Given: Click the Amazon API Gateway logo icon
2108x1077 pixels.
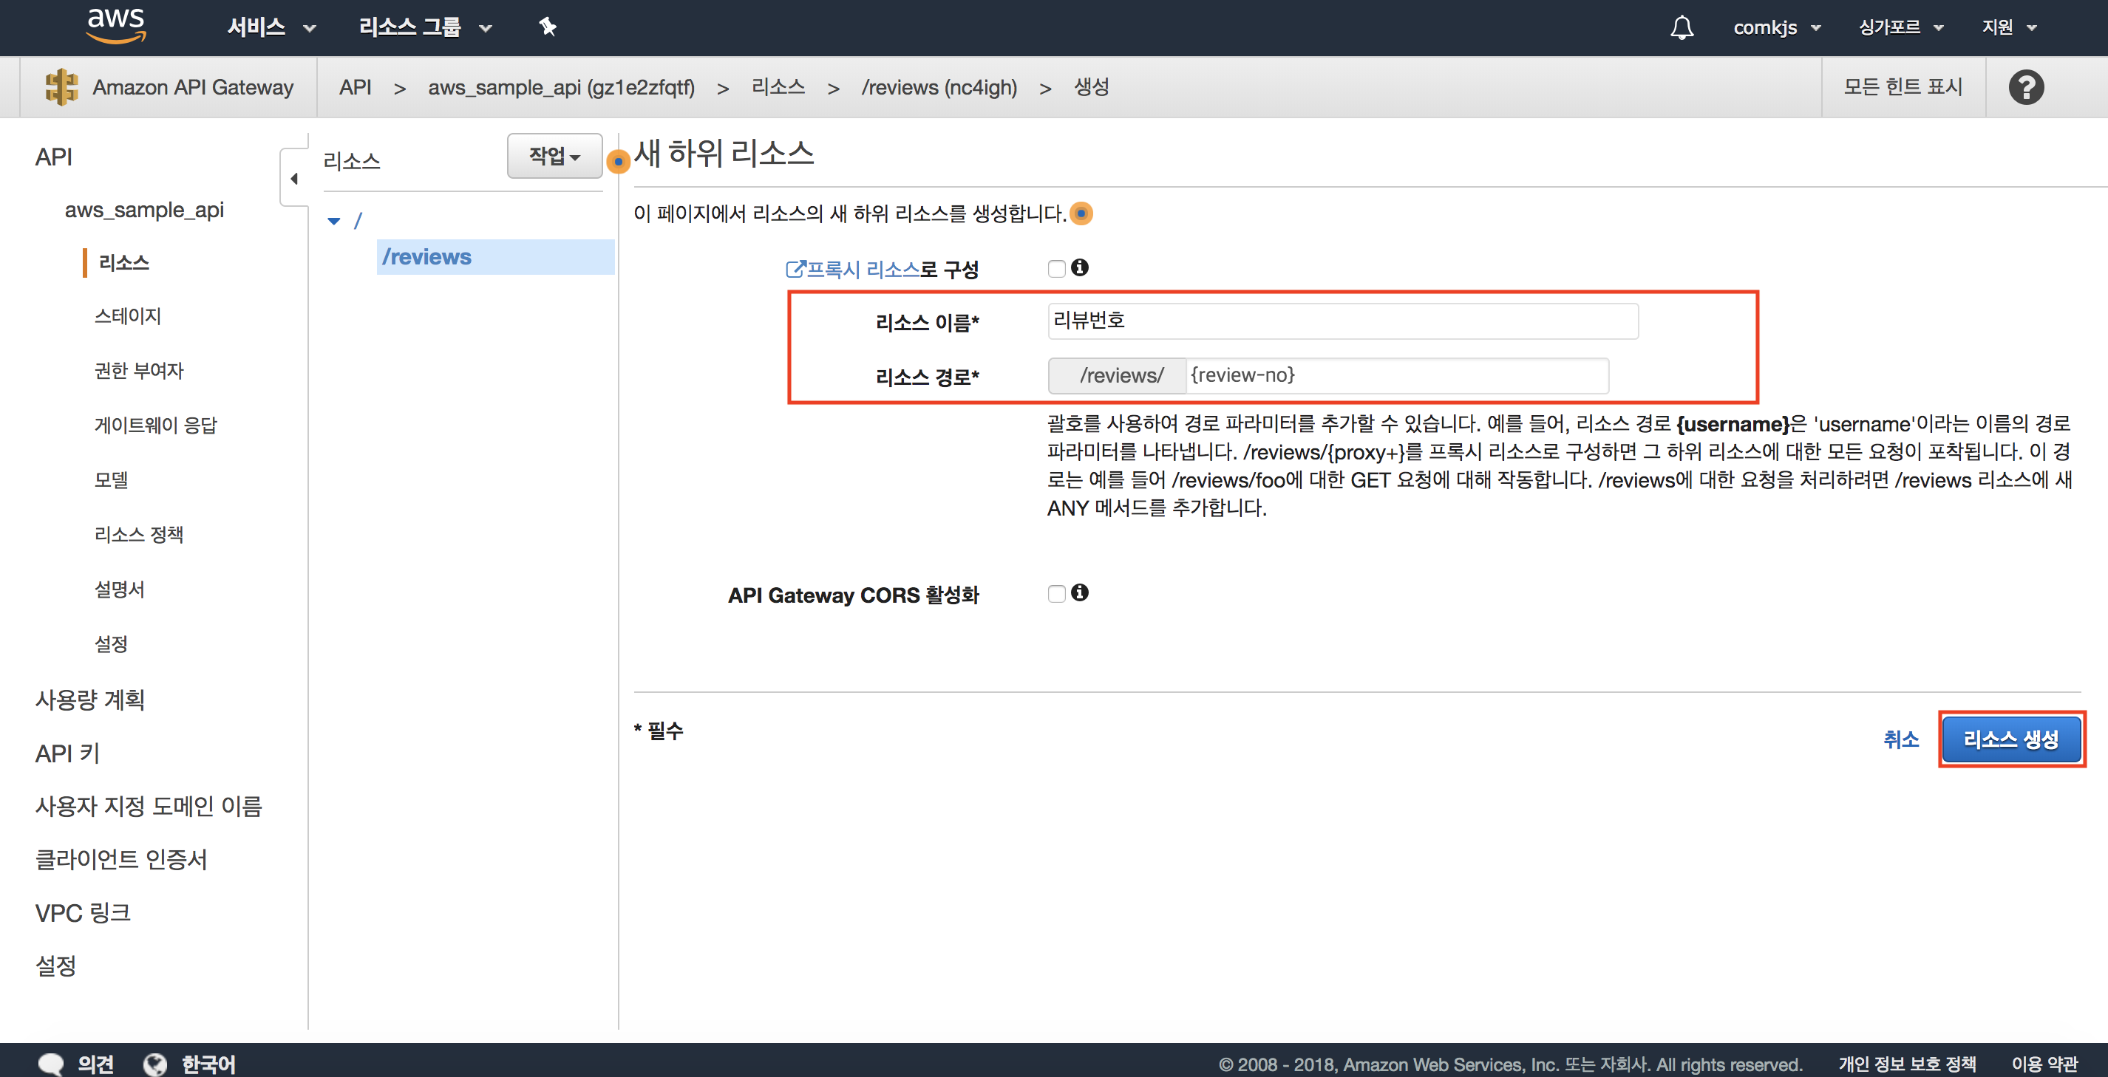Looking at the screenshot, I should pos(61,86).
